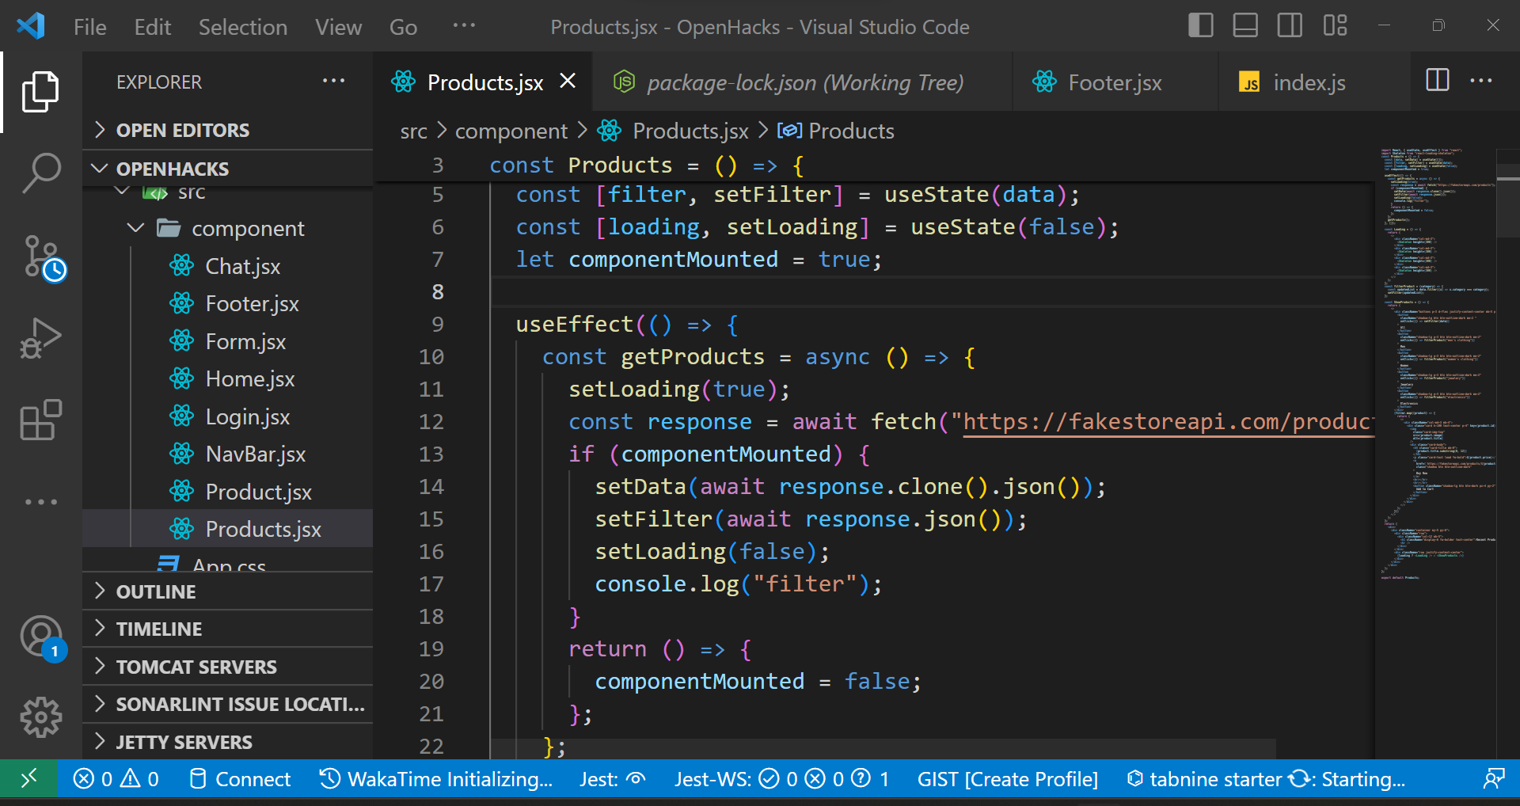Open the Selection menu
Image resolution: width=1520 pixels, height=806 pixels.
pyautogui.click(x=243, y=27)
